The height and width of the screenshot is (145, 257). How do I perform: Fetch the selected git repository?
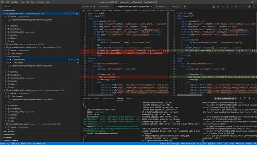(71, 14)
